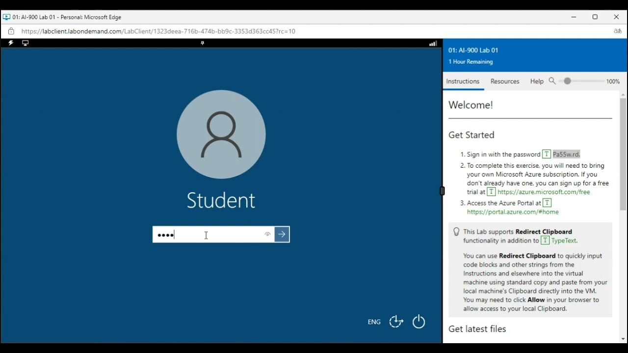Viewport: 628px width, 353px height.
Task: Open the translate icon in address bar
Action: tap(618, 31)
